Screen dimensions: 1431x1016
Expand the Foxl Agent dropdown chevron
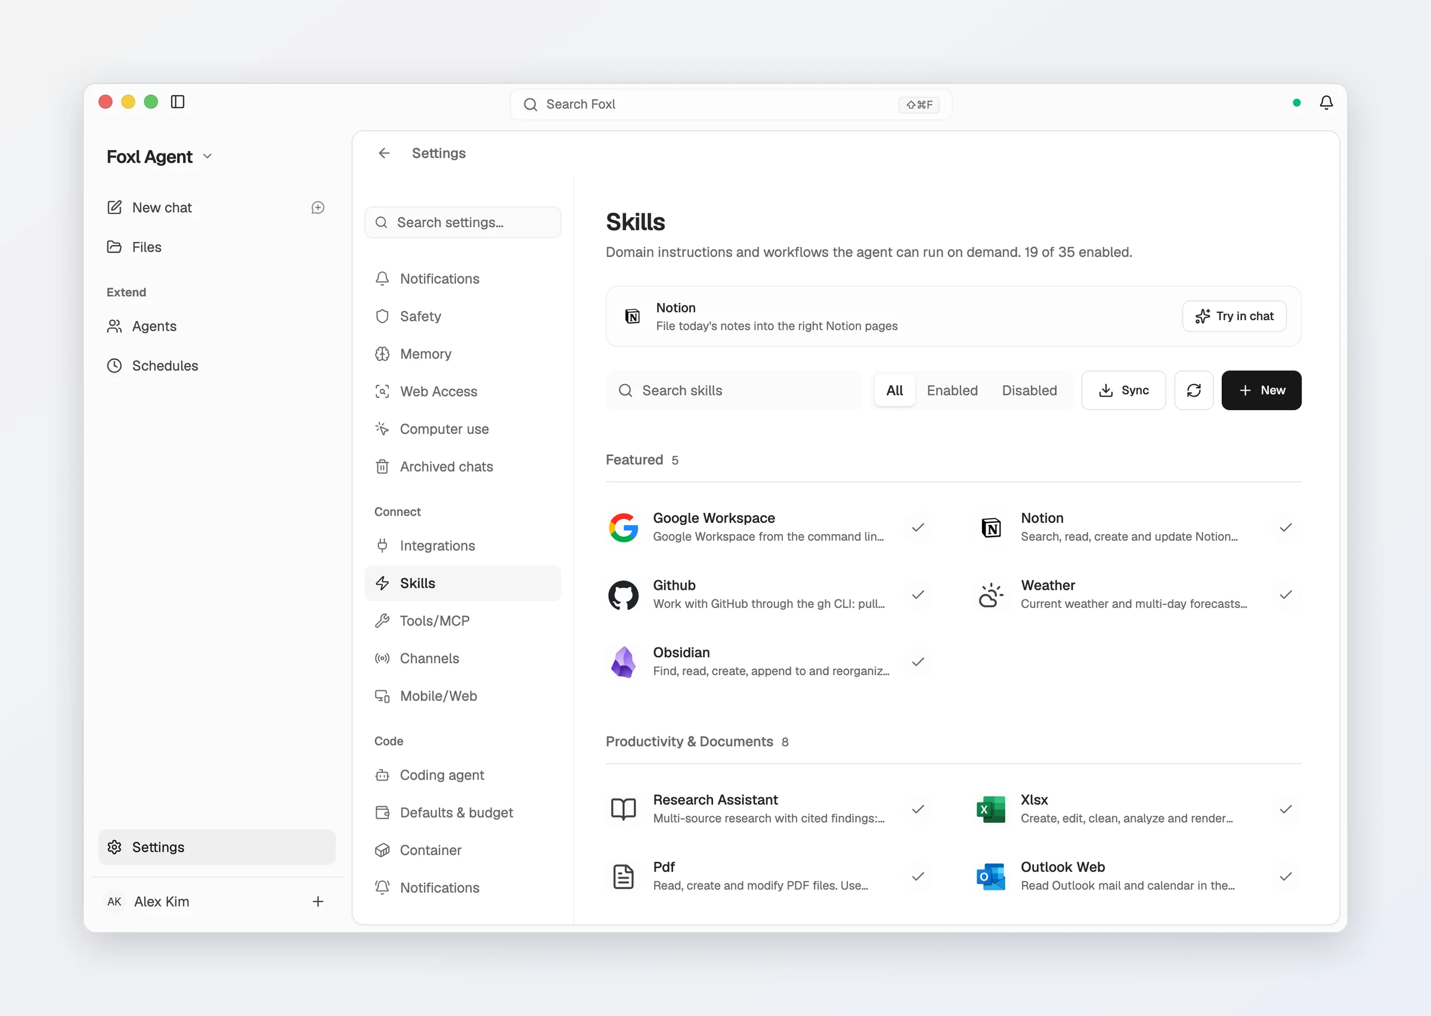[x=207, y=156]
